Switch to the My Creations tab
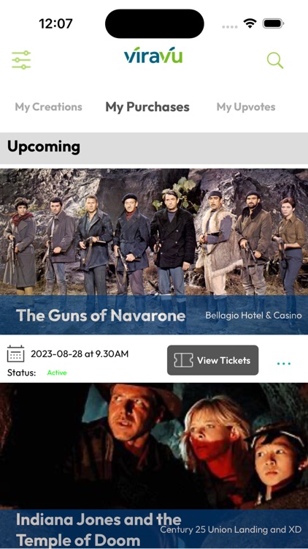This screenshot has height=549, width=308. (x=49, y=107)
